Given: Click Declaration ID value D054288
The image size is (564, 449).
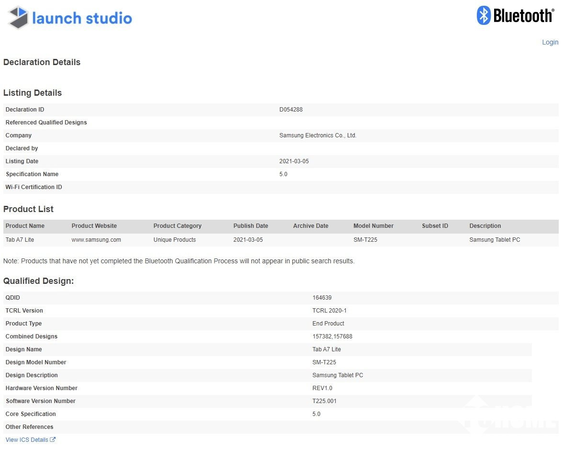Looking at the screenshot, I should click(x=291, y=110).
